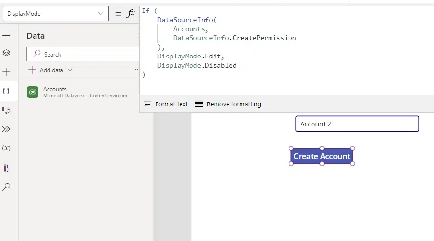Screen dimensions: 434x241
Task: Open the Advanced tools icon
Action: (6, 168)
